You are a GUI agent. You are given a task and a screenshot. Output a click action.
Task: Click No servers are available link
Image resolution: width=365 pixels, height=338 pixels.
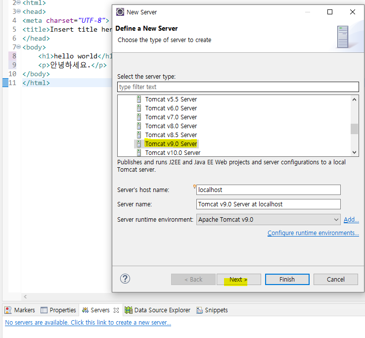(88, 322)
